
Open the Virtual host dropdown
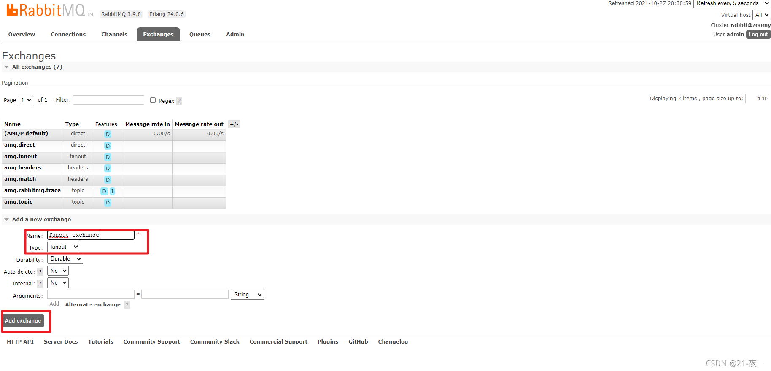762,15
